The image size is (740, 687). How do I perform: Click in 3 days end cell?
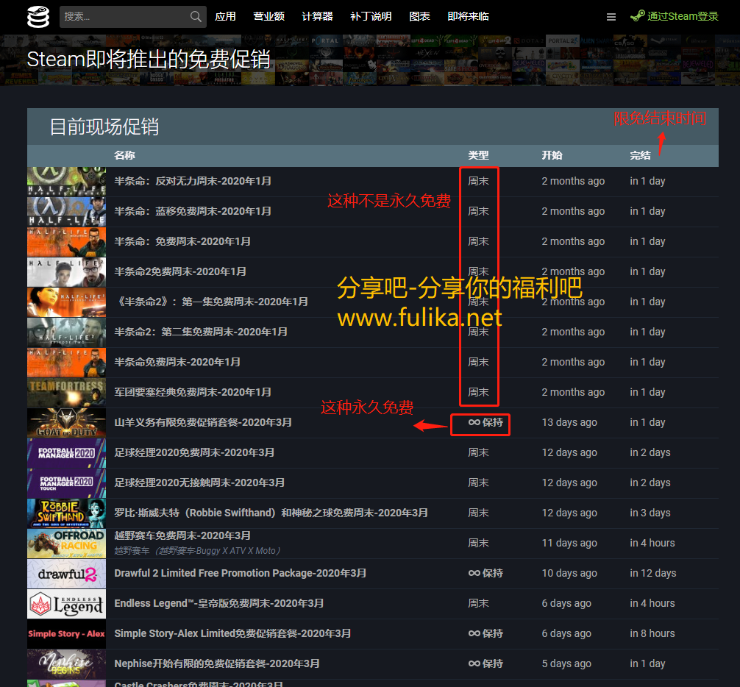pyautogui.click(x=650, y=513)
